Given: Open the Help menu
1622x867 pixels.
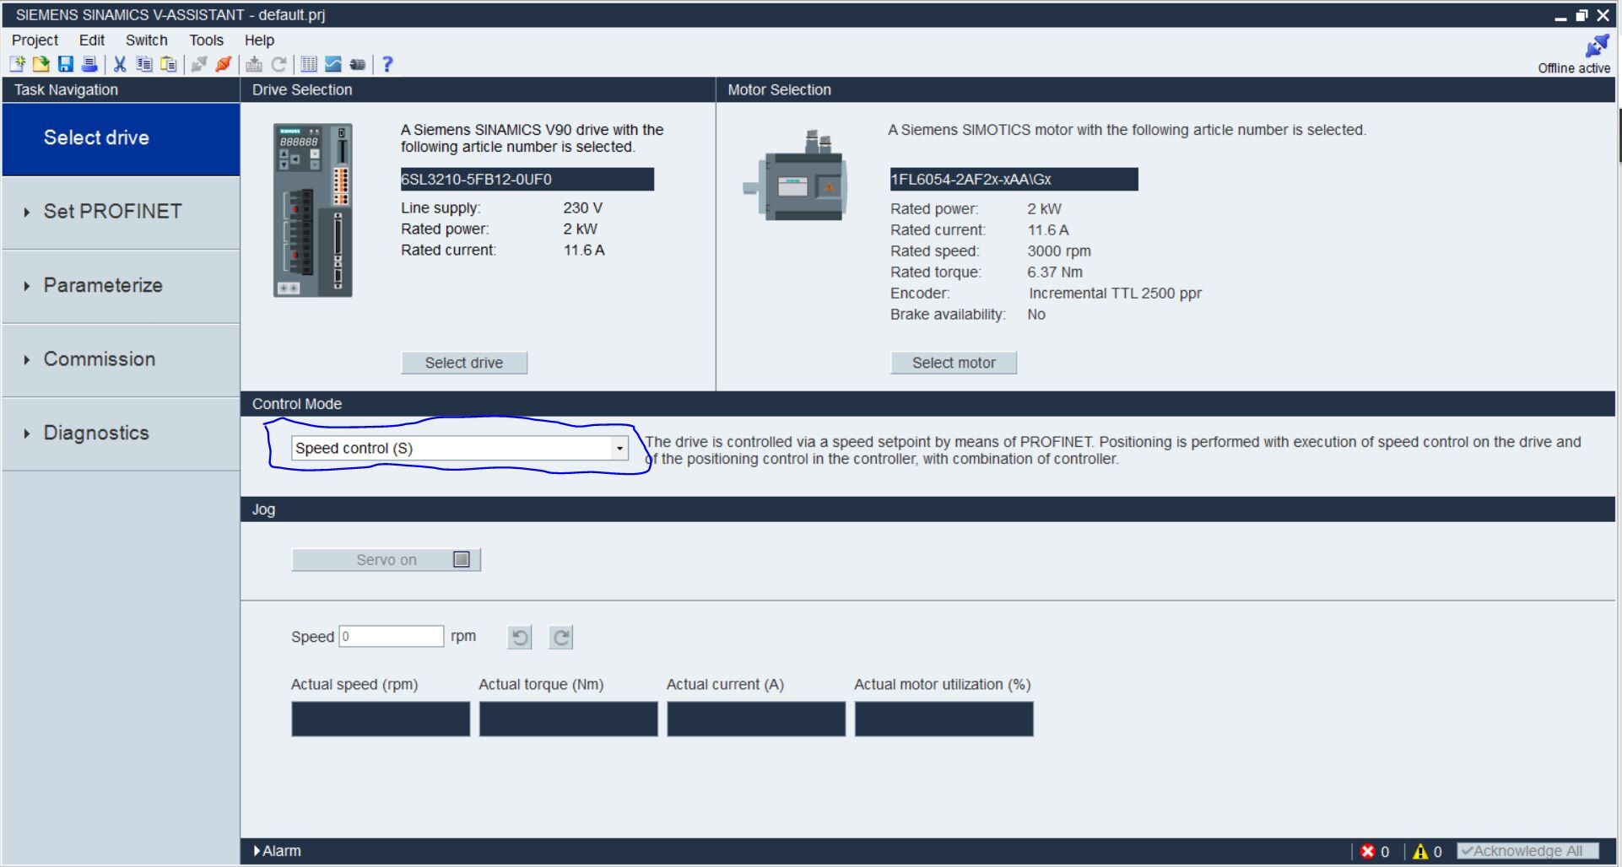Looking at the screenshot, I should (259, 40).
